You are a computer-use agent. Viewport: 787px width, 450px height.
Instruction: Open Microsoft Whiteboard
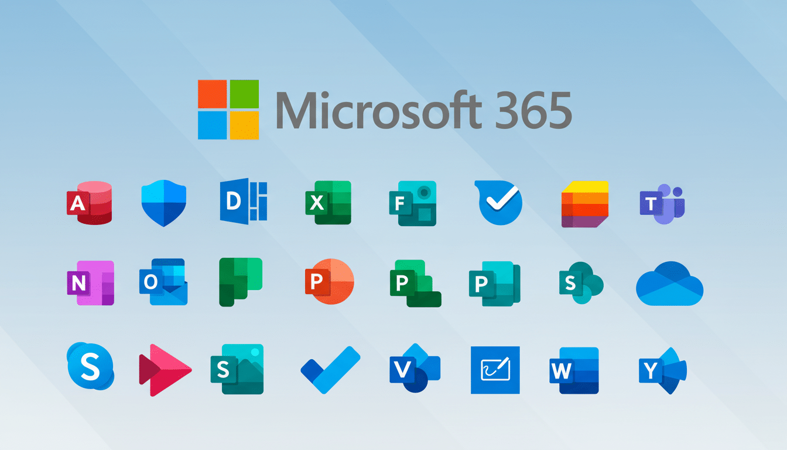click(495, 370)
